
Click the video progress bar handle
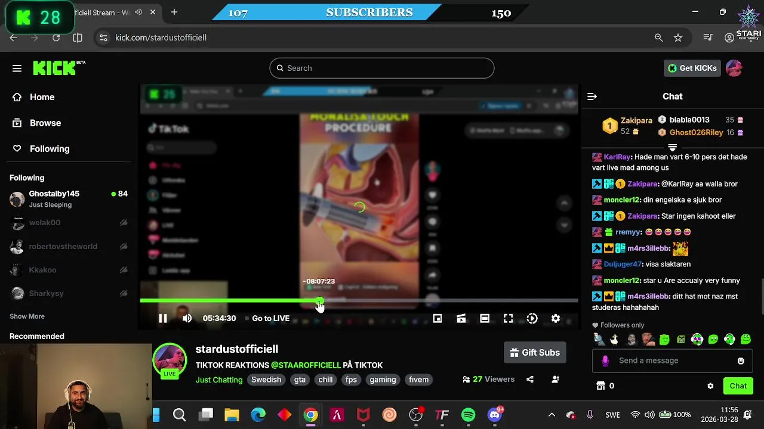click(319, 301)
